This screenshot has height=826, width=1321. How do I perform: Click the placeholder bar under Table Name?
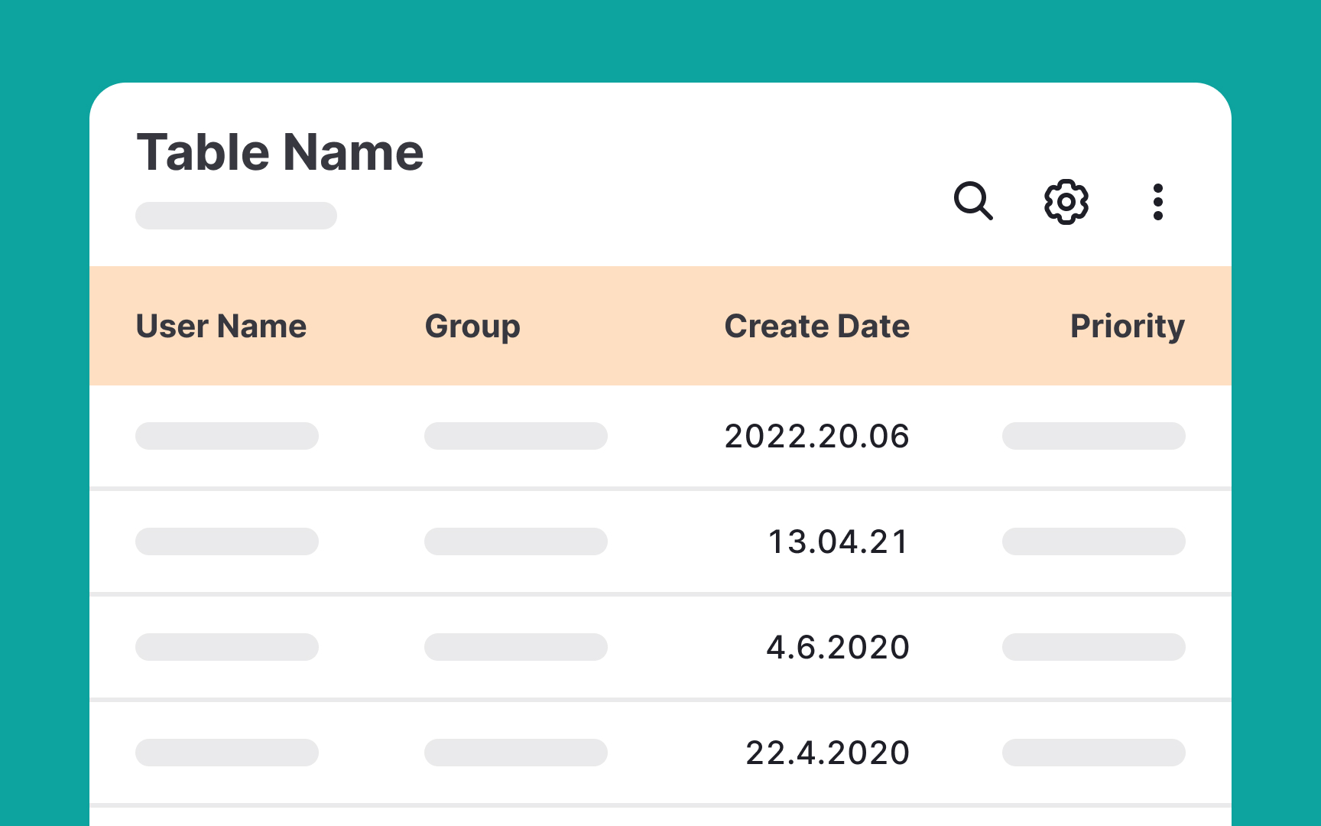235,215
